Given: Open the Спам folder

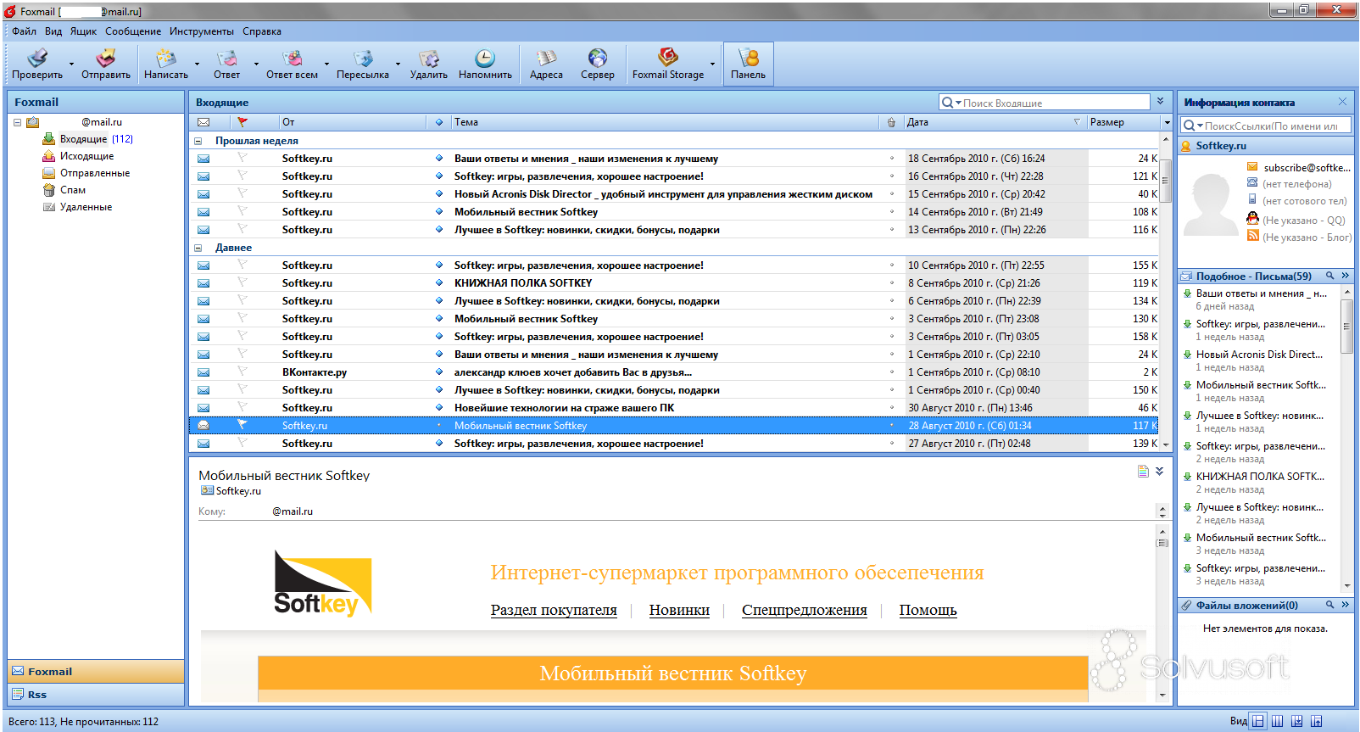Looking at the screenshot, I should point(72,190).
